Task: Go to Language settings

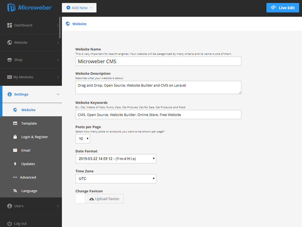Action: point(31,190)
